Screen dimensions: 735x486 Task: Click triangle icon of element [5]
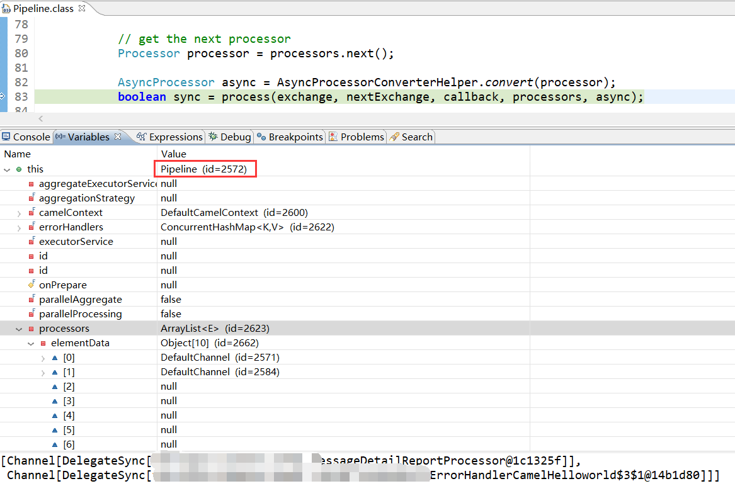pos(55,430)
